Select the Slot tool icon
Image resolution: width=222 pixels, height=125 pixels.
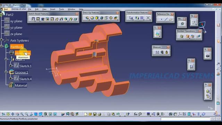pyautogui.click(x=61, y=19)
